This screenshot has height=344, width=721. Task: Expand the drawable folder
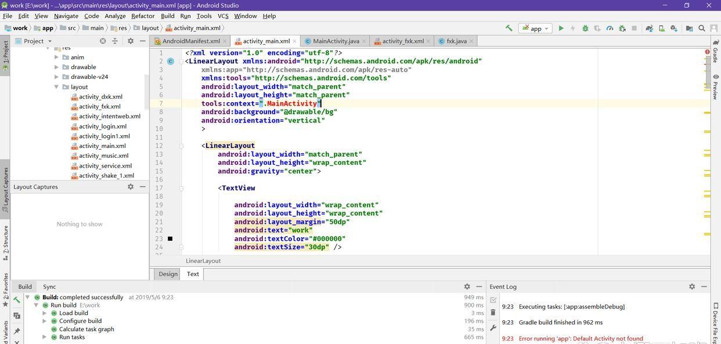click(57, 67)
